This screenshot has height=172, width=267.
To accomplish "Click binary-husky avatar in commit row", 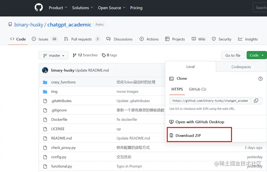I will (45, 70).
